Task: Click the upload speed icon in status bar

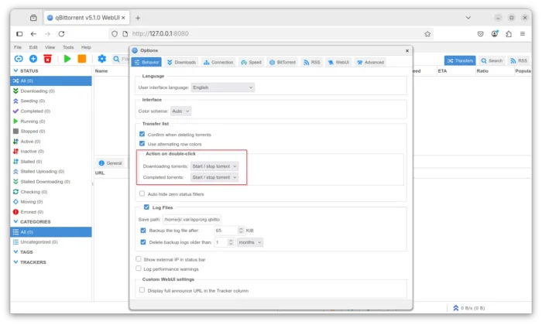Action: (455, 308)
